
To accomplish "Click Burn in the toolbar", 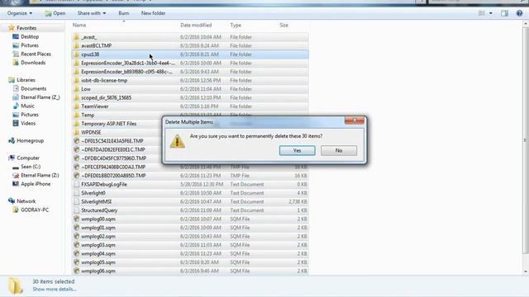I will [124, 13].
